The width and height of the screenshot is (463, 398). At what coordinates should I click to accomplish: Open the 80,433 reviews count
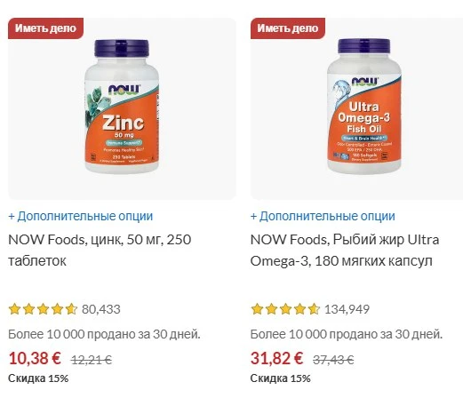101,309
